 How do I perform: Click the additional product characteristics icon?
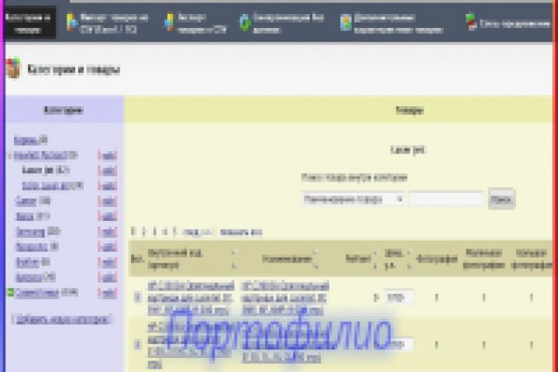(x=346, y=22)
